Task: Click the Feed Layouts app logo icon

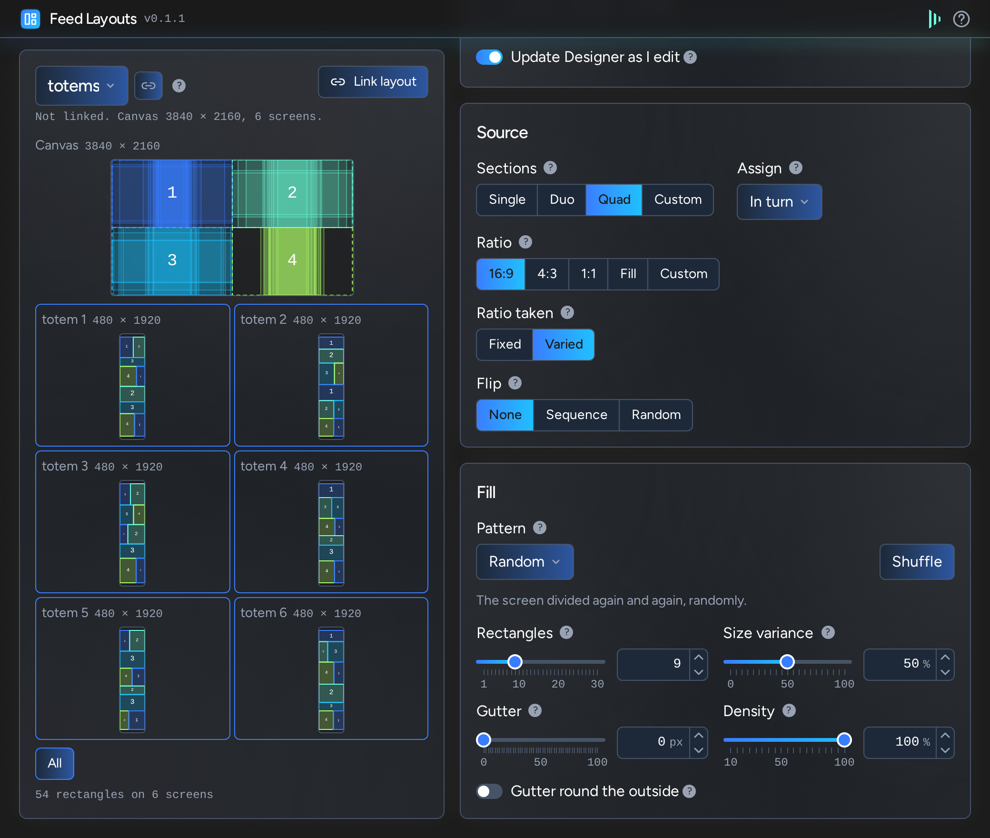Action: pos(30,19)
